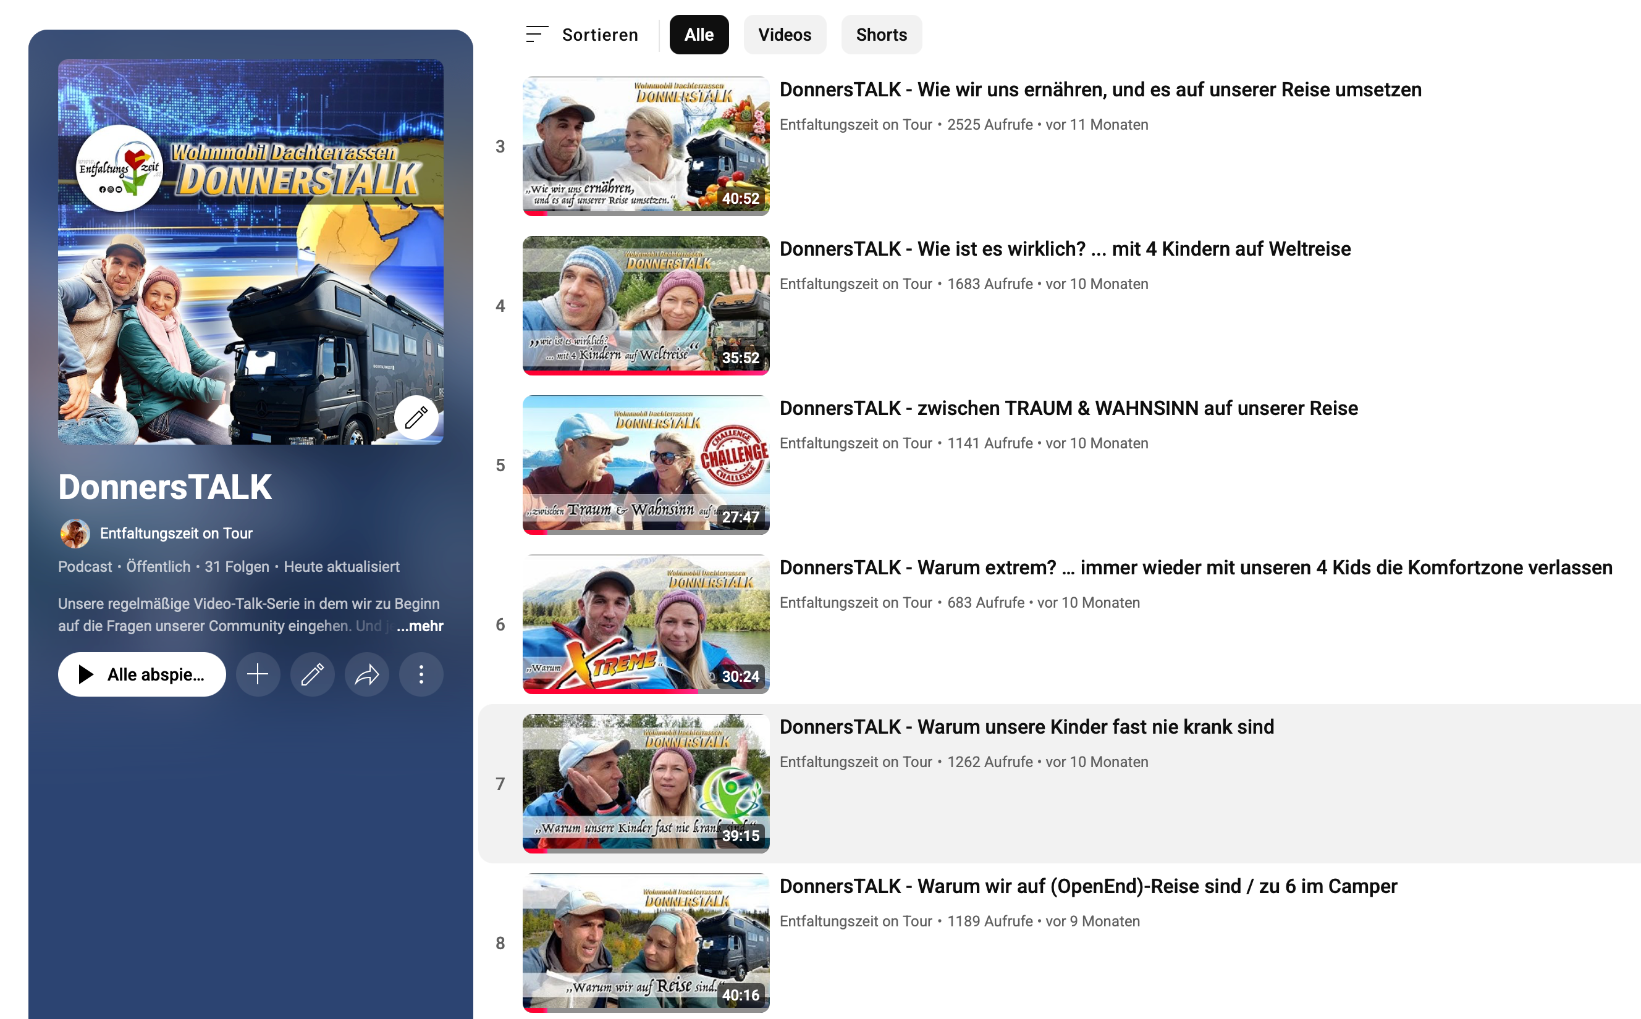Screen dimensions: 1641x1019
Task: Click the pencil edit playlist button
Action: [312, 674]
